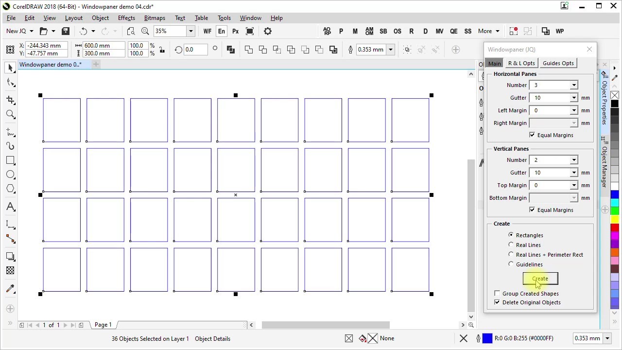
Task: Open Left Margin dropdown
Action: tap(574, 110)
